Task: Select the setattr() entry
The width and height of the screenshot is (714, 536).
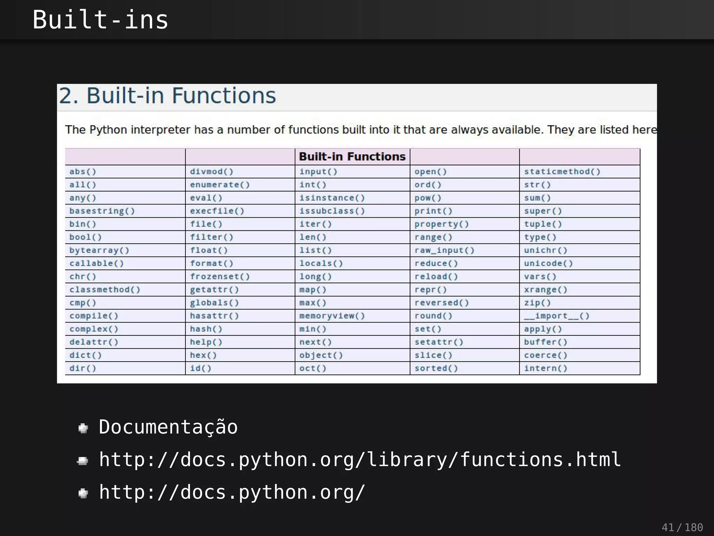Action: [x=439, y=342]
